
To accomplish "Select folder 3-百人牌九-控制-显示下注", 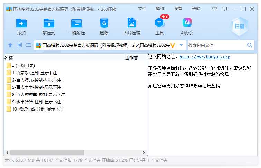I will pos(34,80).
